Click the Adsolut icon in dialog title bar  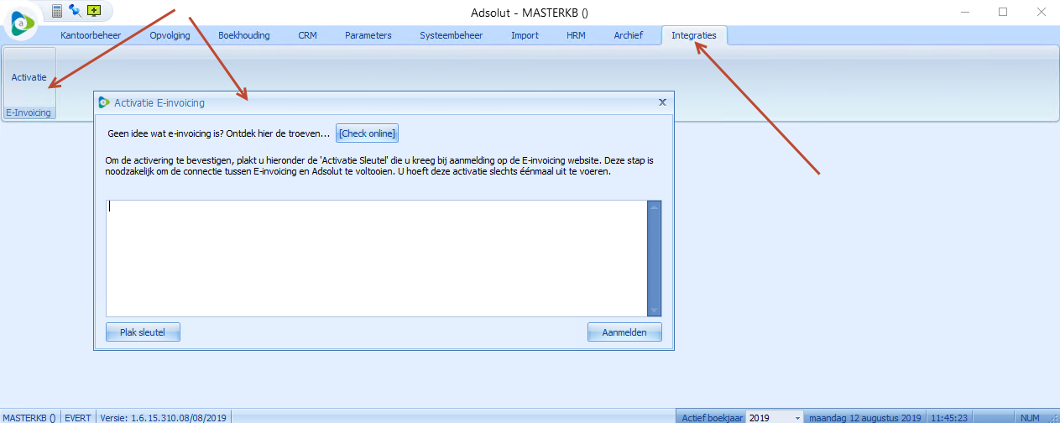coord(104,102)
